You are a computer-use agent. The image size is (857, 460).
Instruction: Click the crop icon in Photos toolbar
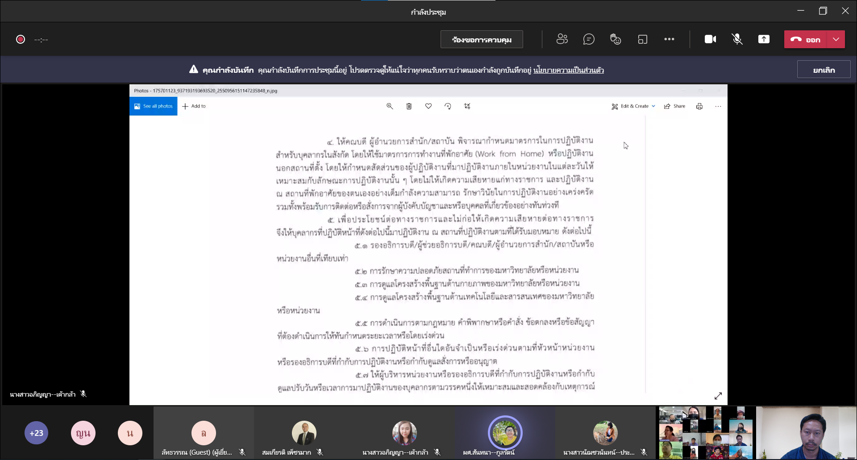click(x=467, y=106)
